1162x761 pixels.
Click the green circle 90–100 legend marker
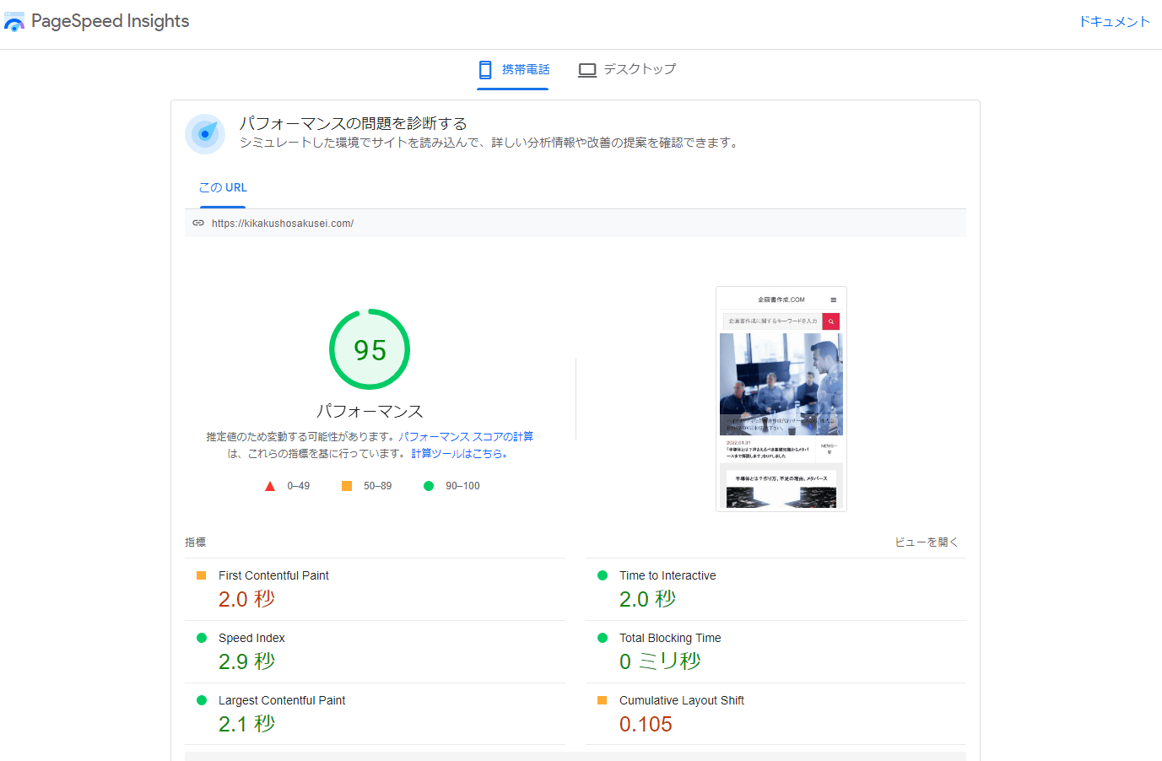coord(428,485)
